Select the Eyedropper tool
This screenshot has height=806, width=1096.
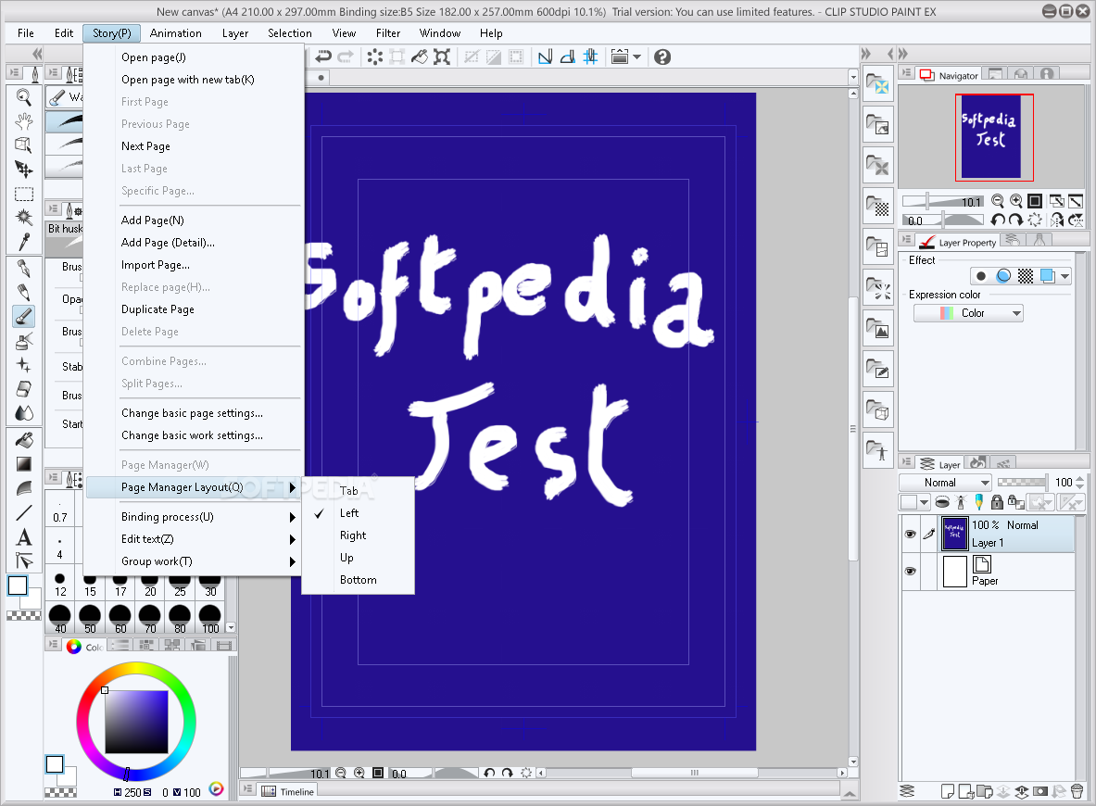pos(24,242)
